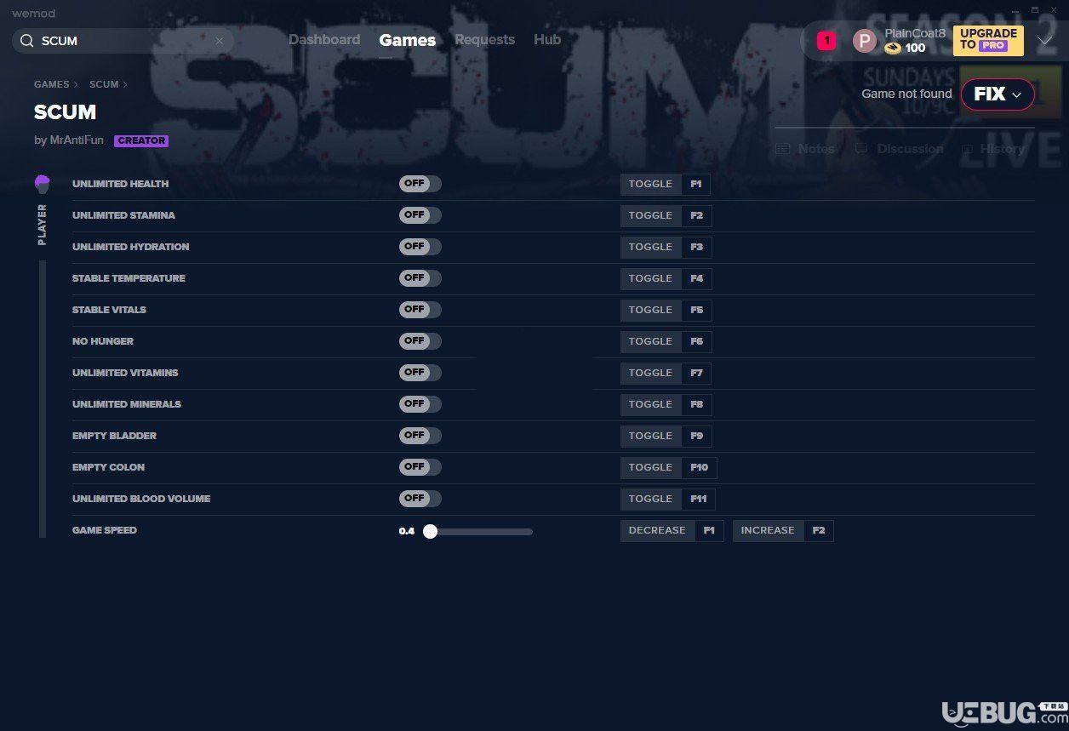Click the GAMES breadcrumb link
Image resolution: width=1069 pixels, height=731 pixels.
(x=52, y=85)
